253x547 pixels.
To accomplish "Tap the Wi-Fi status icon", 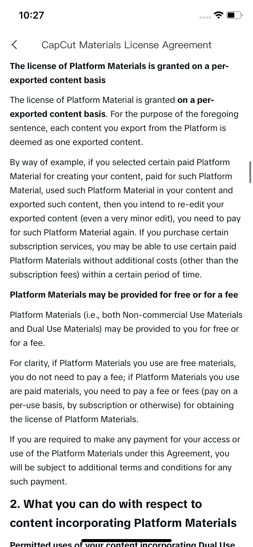I will tap(218, 15).
